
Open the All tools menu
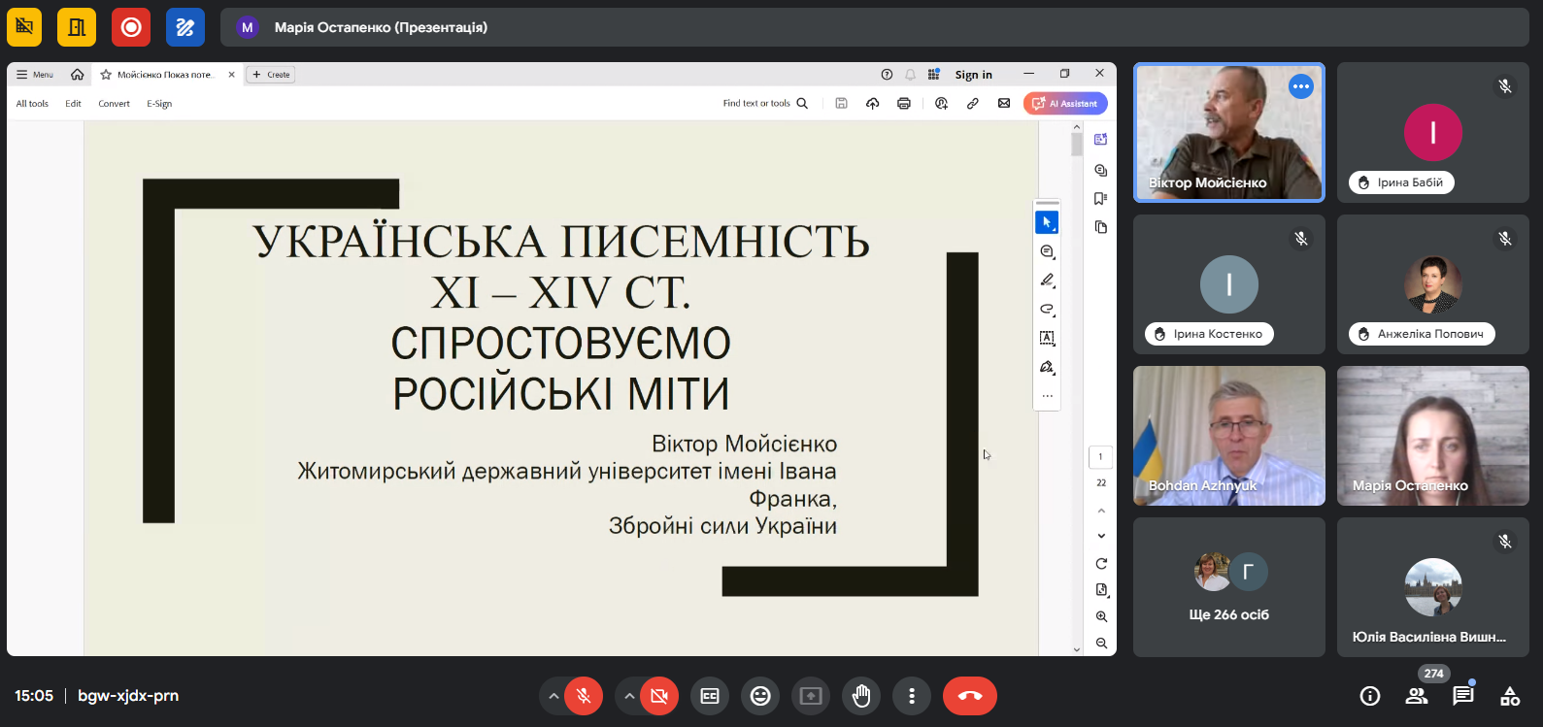click(32, 104)
